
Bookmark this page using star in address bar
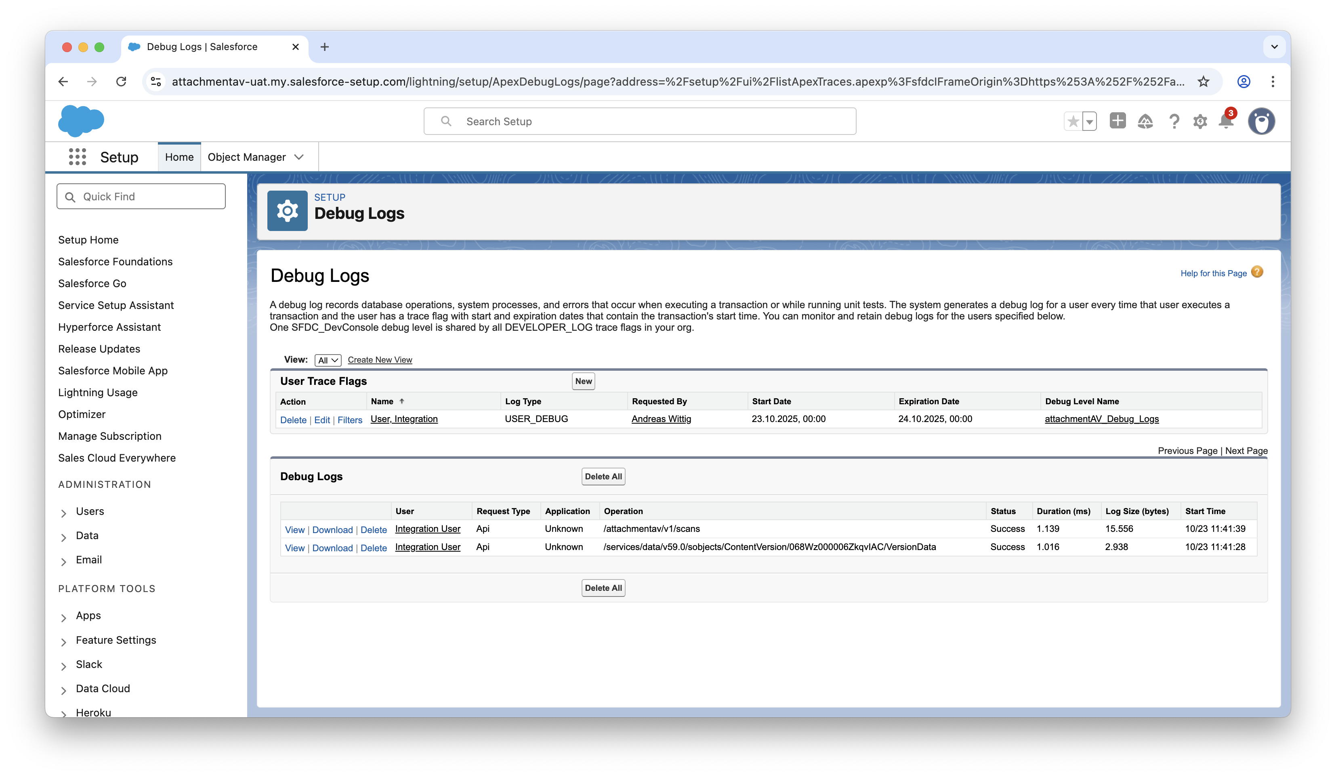click(x=1204, y=82)
